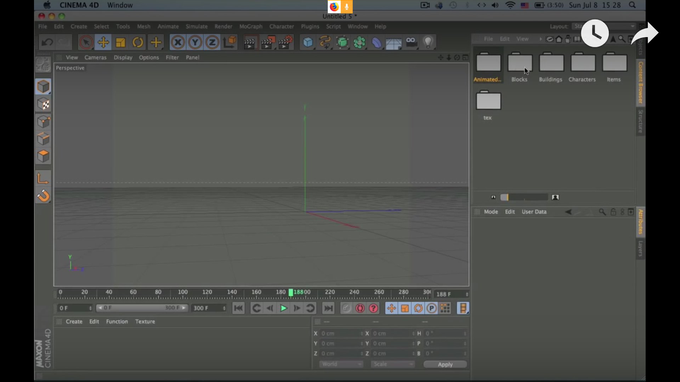The image size is (680, 382).
Task: Open the Blocks folder
Action: click(520, 68)
